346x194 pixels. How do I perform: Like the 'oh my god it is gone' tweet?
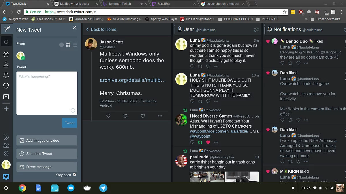pyautogui.click(x=208, y=66)
